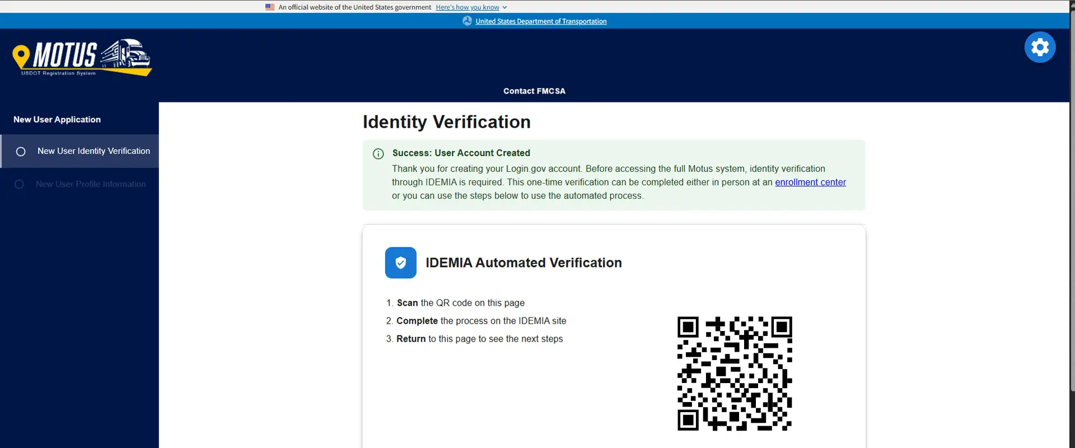Click the IDEMIA shield checkmark icon
This screenshot has width=1075, height=448.
pyautogui.click(x=401, y=263)
